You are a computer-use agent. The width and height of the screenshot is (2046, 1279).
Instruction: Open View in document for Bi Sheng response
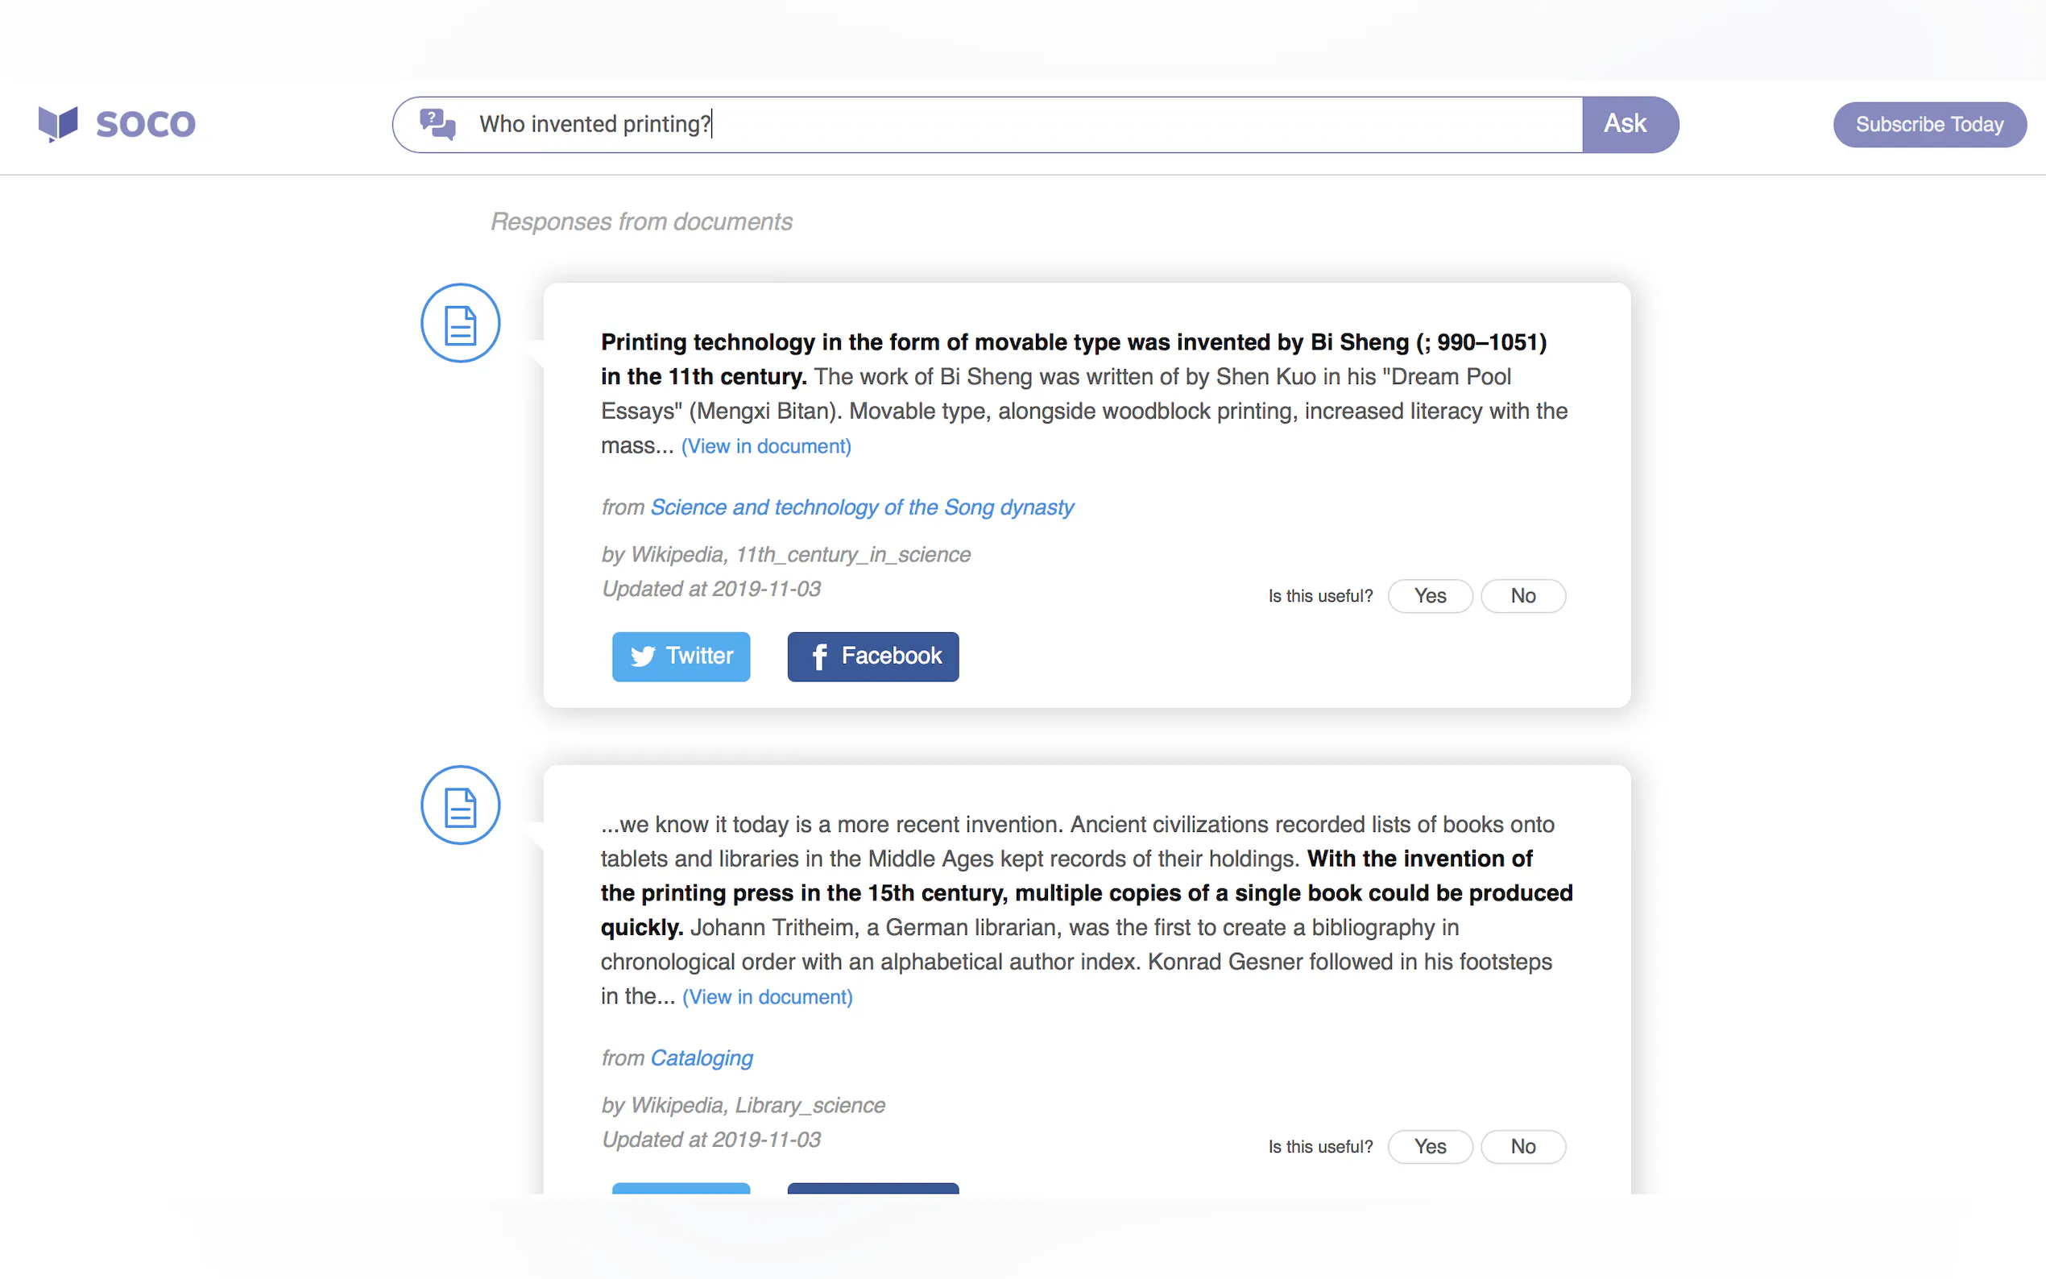(766, 447)
